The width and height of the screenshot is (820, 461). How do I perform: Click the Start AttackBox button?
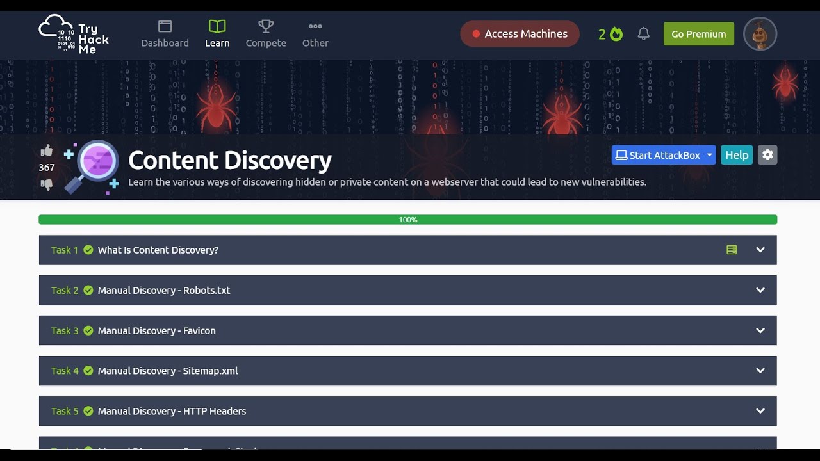658,155
